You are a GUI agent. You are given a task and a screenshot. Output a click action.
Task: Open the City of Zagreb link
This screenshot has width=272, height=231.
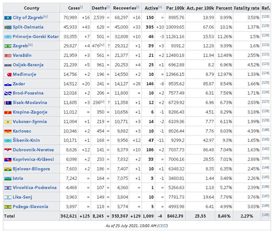click(28, 18)
